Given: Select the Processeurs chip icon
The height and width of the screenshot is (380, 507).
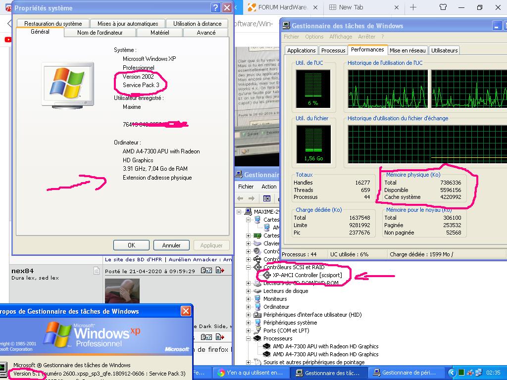Looking at the screenshot, I should pos(257,338).
